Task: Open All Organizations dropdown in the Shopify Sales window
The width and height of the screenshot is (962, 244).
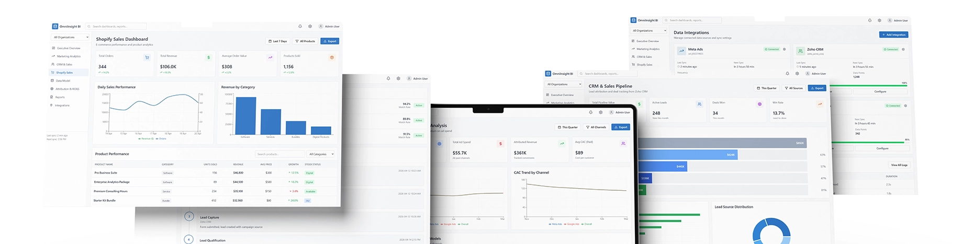Action: pos(71,37)
